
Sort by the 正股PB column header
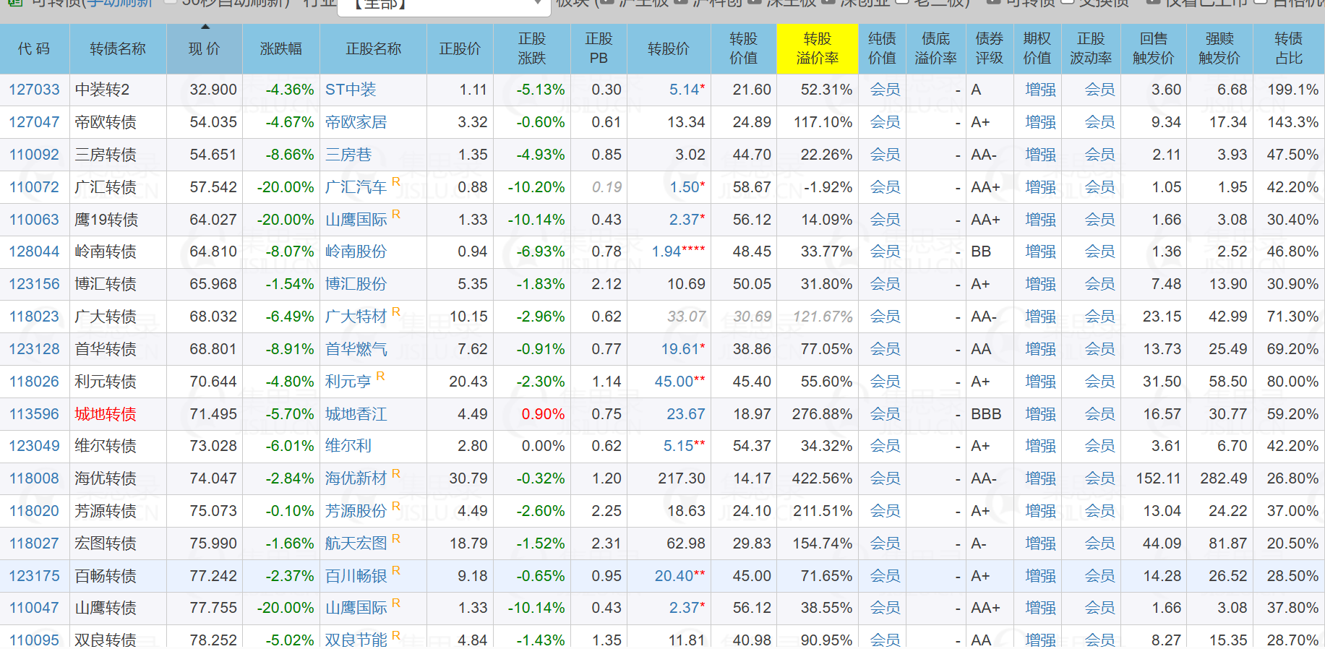[x=599, y=48]
